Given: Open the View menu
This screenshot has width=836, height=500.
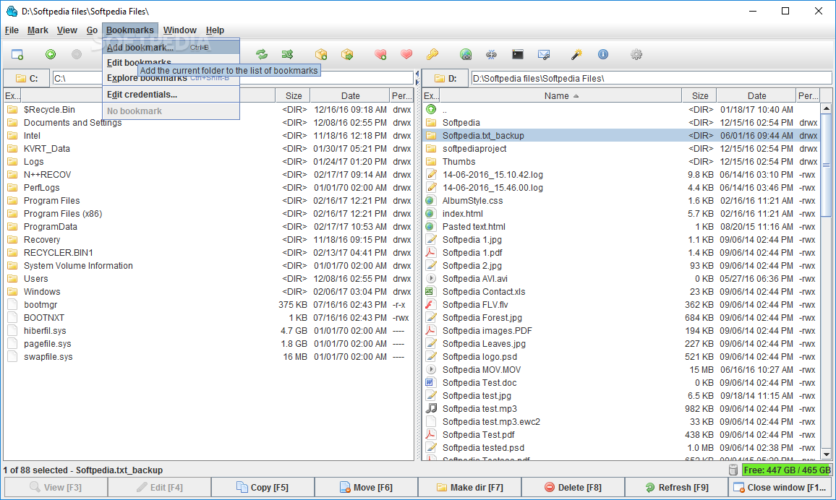Looking at the screenshot, I should (x=67, y=30).
